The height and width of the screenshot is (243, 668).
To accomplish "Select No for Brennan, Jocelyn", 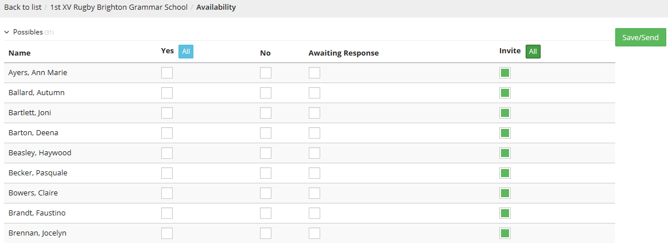I will coord(266,233).
